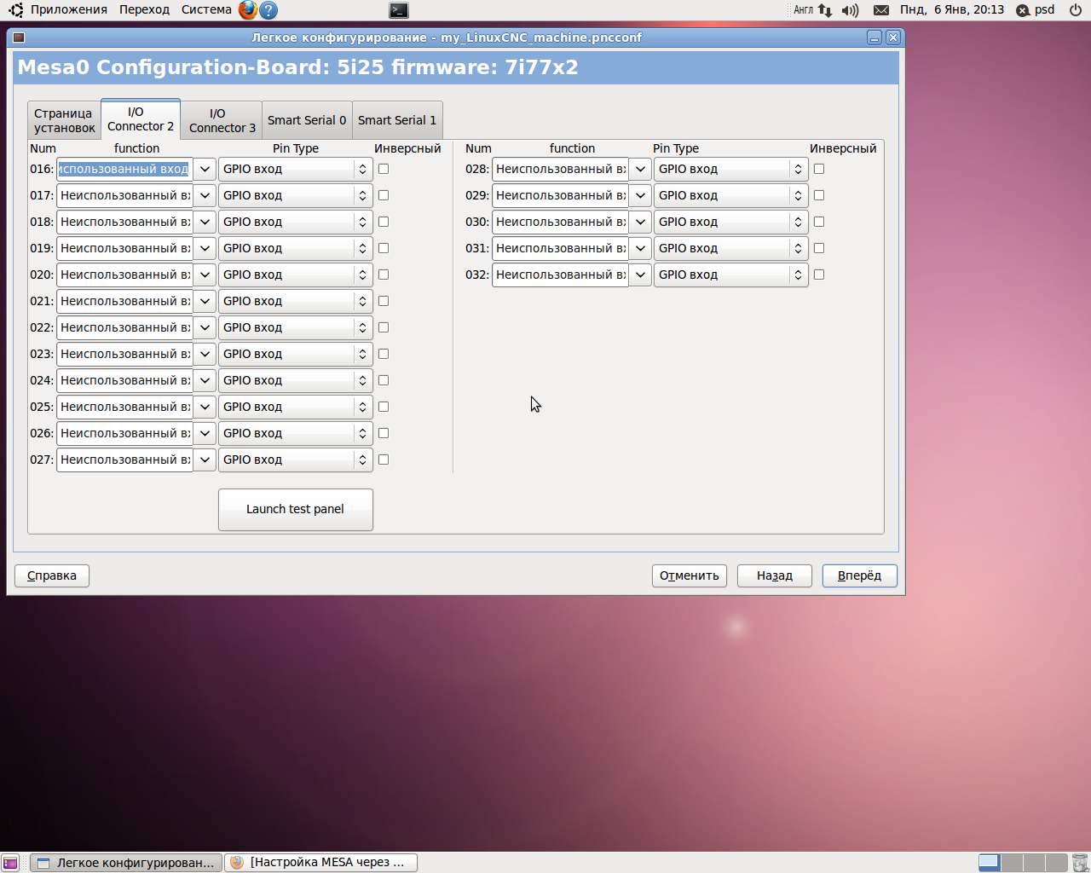Open the I/O Connector 3 tab
Viewport: 1091px width, 873px height.
coord(222,120)
